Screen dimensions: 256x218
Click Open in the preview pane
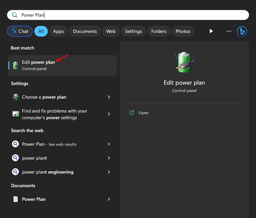(143, 113)
